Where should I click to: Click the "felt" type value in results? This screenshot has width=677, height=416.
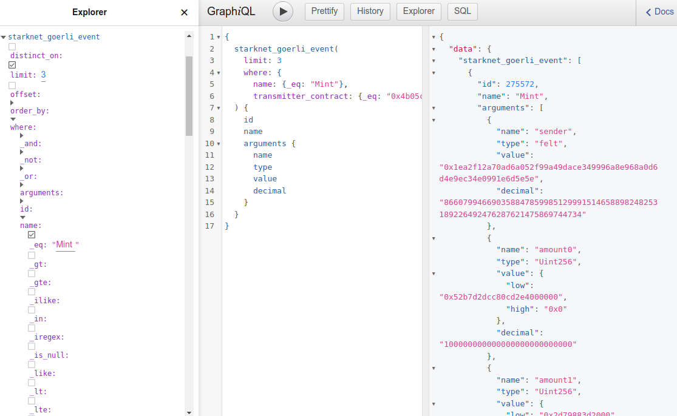point(548,144)
